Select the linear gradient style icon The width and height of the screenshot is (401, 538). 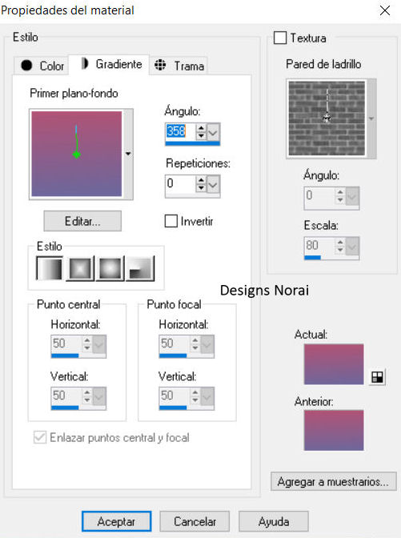[50, 268]
